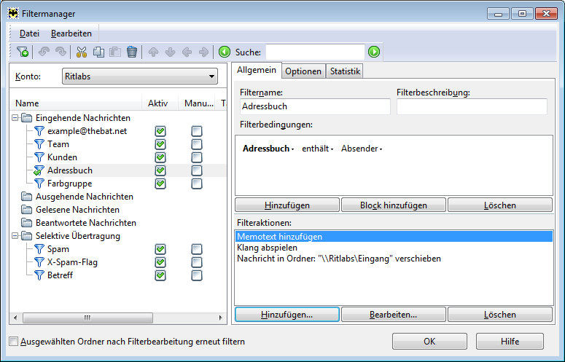565x362 pixels.
Task: Click the new filter toolbar icon
Action: (23, 52)
